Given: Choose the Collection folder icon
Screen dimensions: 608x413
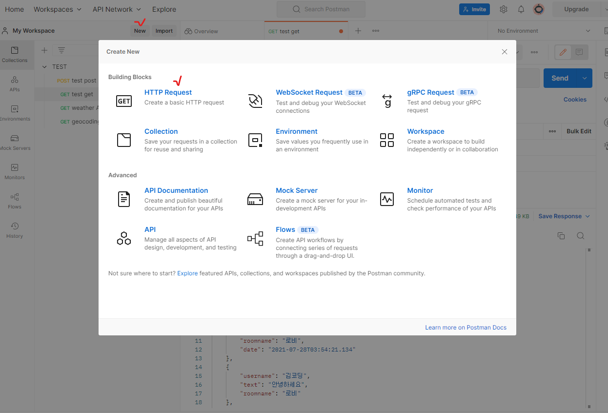Looking at the screenshot, I should click(124, 140).
